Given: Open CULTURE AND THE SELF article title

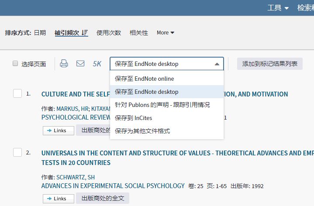Looking at the screenshot, I should point(76,94).
